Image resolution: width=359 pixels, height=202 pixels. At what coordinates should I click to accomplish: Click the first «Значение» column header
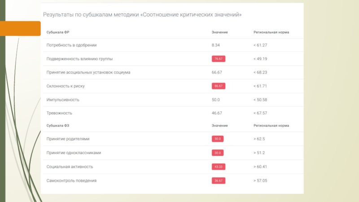(x=220, y=32)
